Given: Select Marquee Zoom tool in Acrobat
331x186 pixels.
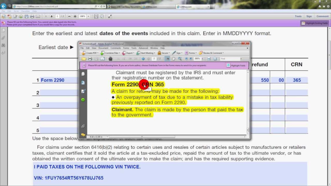Looking at the screenshot, I should tap(180, 59).
